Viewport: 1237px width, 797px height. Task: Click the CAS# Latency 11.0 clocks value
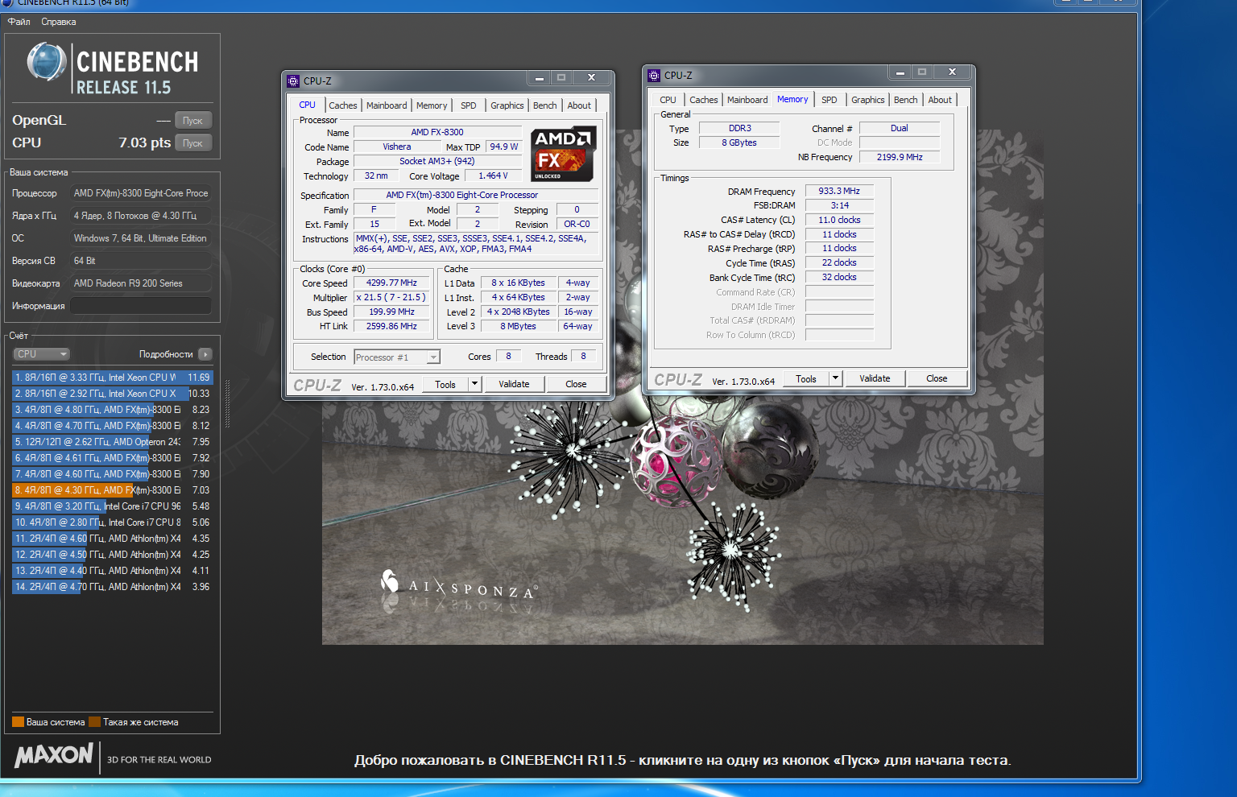[839, 220]
